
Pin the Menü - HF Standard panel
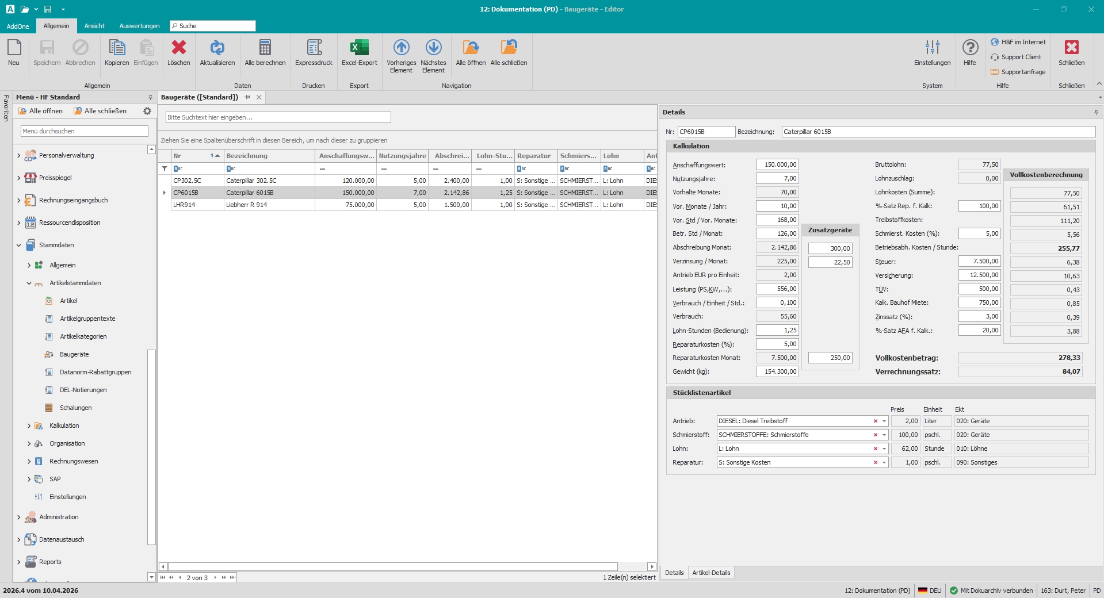coord(150,98)
